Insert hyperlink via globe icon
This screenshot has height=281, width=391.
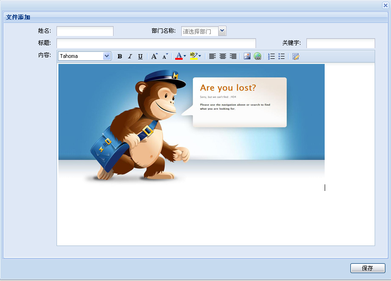257,56
